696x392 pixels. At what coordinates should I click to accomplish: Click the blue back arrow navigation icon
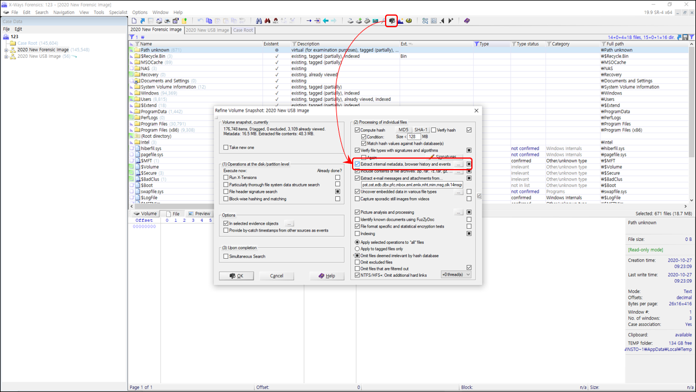click(325, 21)
